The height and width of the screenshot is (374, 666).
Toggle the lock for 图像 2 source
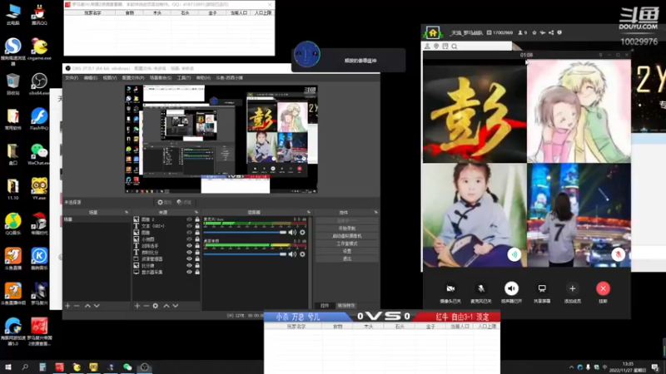coord(197,219)
